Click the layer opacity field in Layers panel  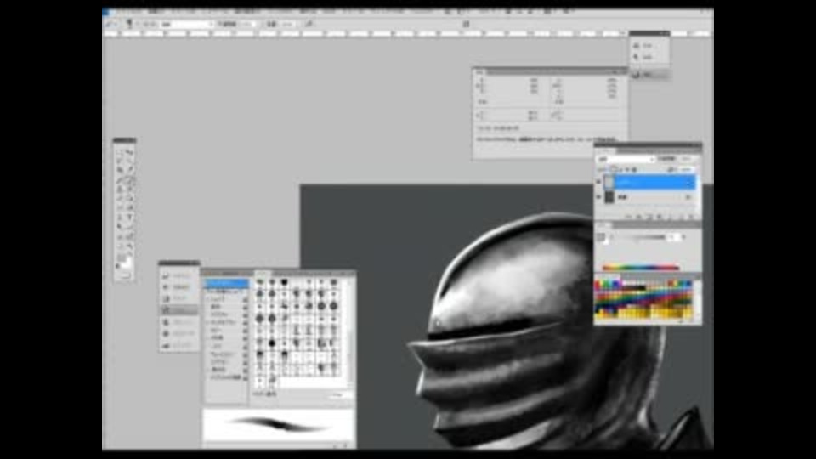click(x=687, y=159)
